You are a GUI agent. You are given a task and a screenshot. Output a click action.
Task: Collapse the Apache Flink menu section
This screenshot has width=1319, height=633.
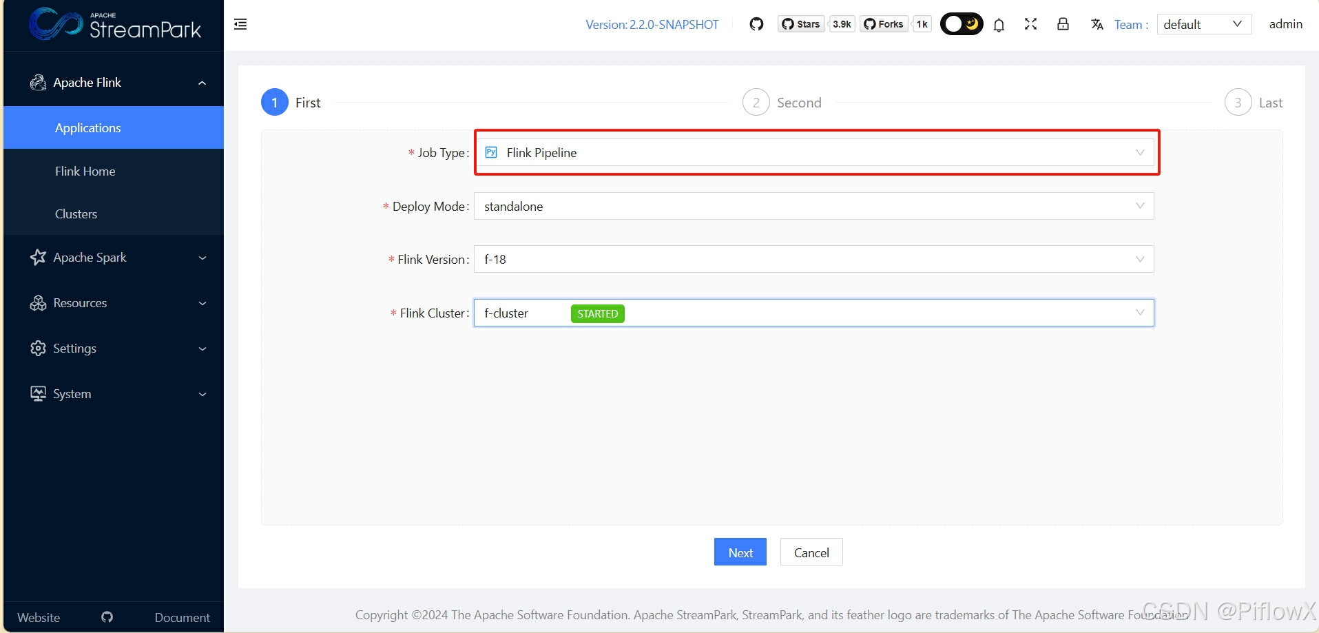(114, 83)
